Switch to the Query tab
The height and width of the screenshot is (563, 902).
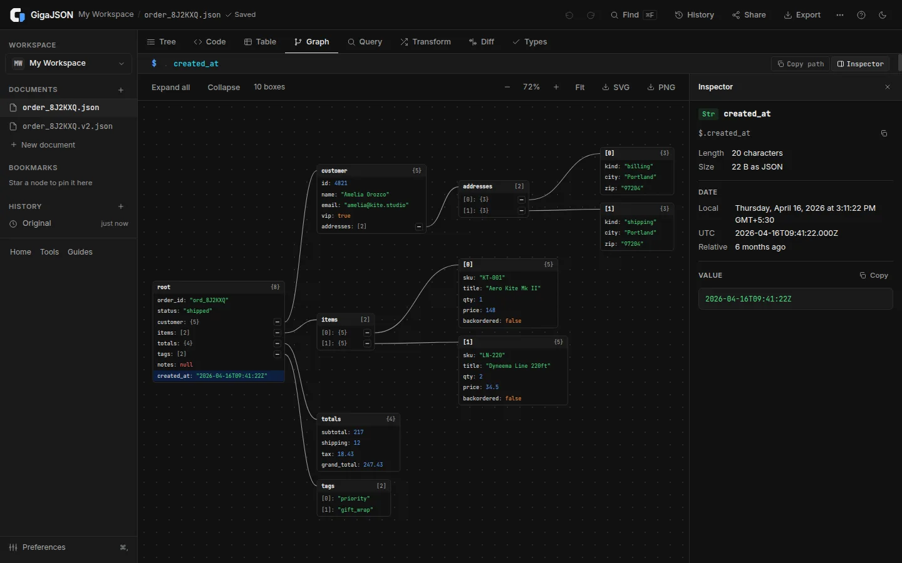365,42
